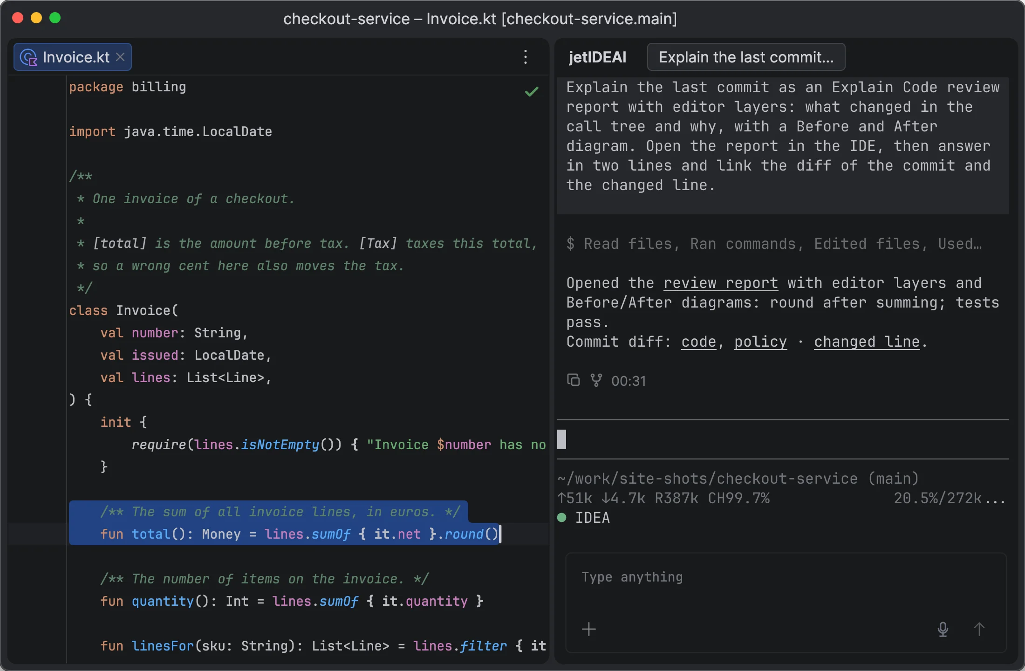The width and height of the screenshot is (1025, 671).
Task: Click the "import java.time.LocalDate" line
Action: pos(171,131)
